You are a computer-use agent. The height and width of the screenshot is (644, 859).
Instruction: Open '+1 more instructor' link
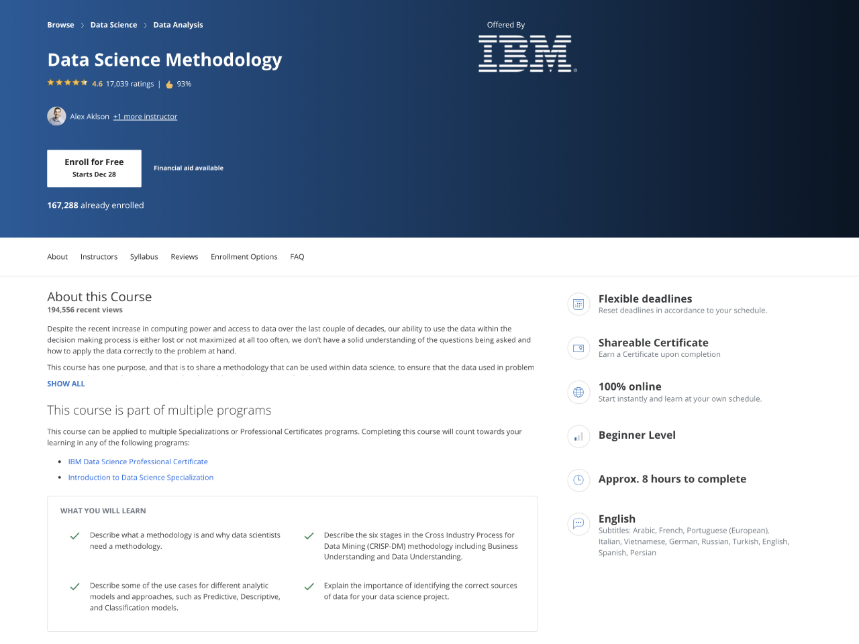[145, 117]
